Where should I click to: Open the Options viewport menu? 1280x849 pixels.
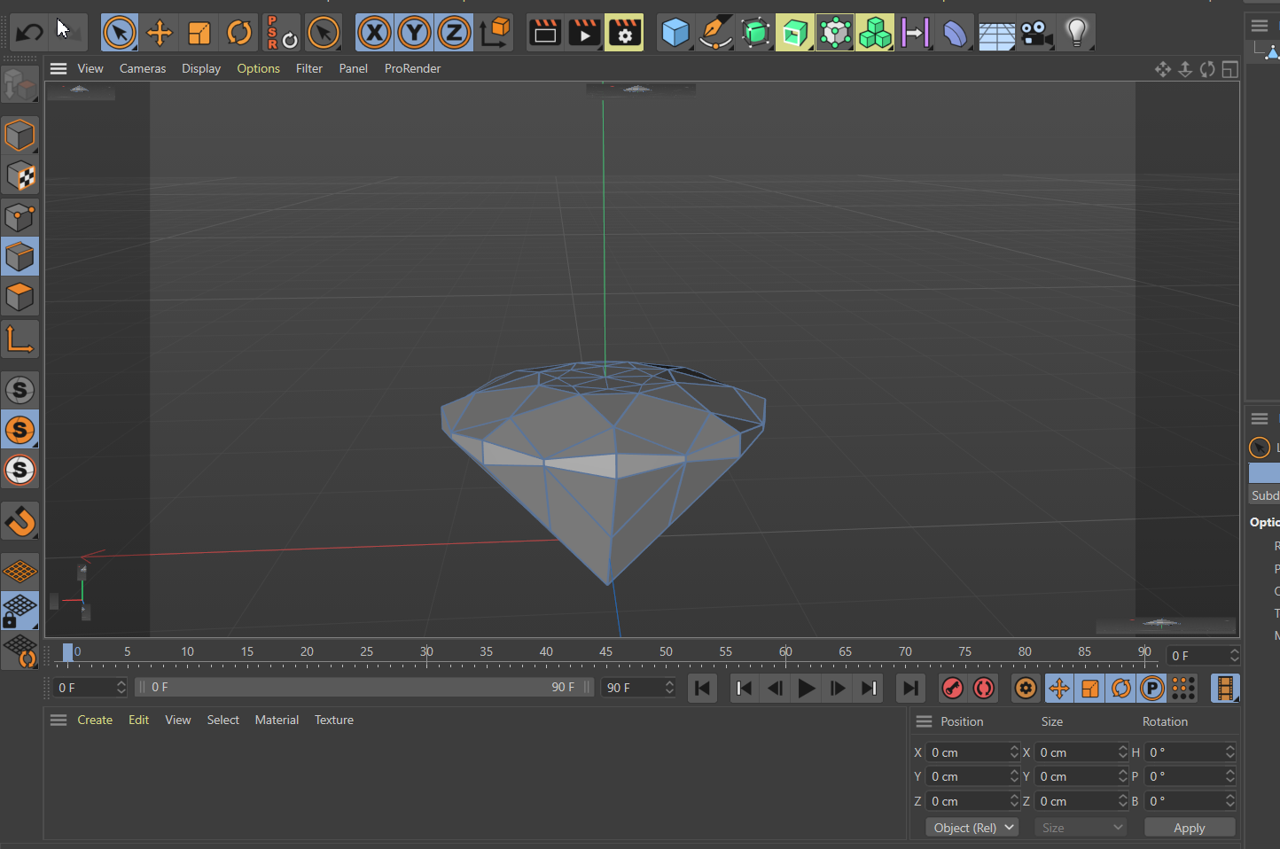coord(258,68)
